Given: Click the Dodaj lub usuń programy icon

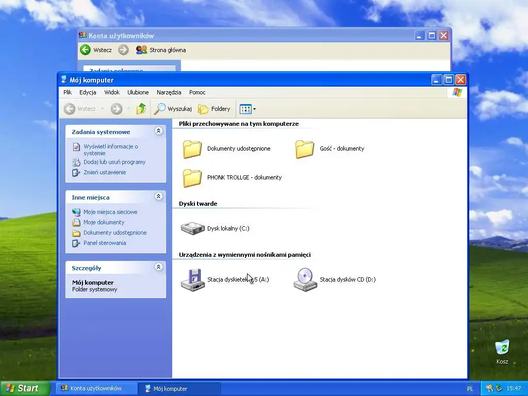Looking at the screenshot, I should (76, 162).
